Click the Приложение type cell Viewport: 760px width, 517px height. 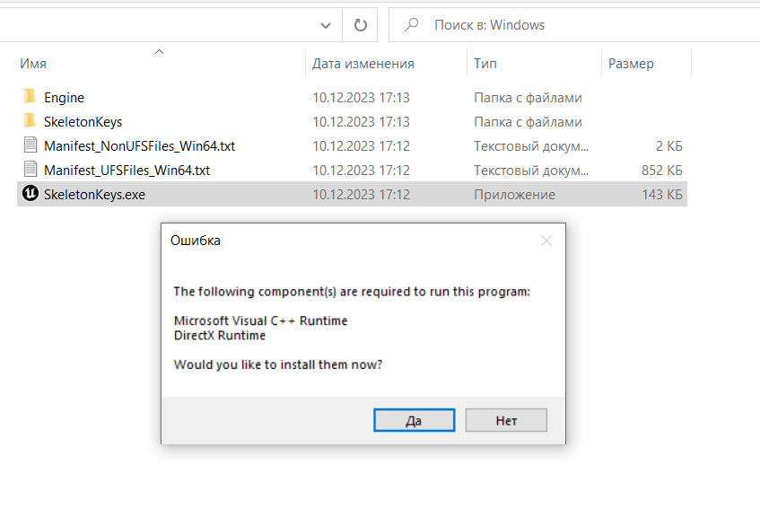[515, 195]
